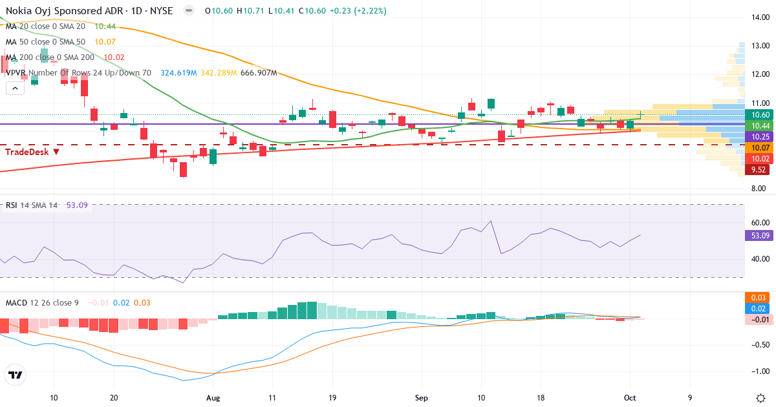This screenshot has width=776, height=407.
Task: Click the orange MACD 0.03 axis label
Action: pyautogui.click(x=756, y=297)
